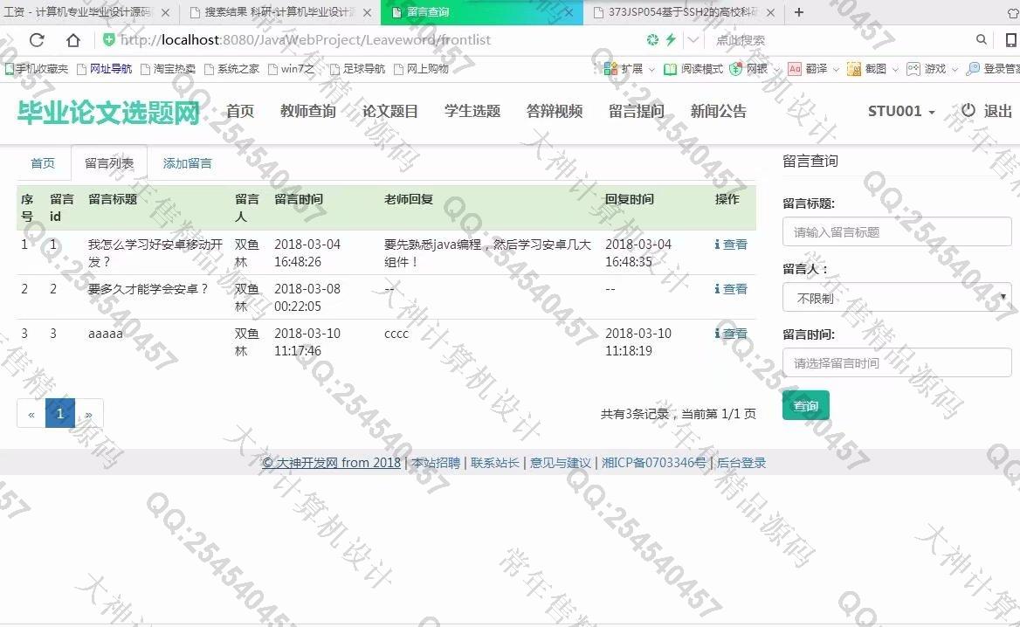Open 答辩视频 navigation item
This screenshot has height=627, width=1020.
click(x=555, y=111)
